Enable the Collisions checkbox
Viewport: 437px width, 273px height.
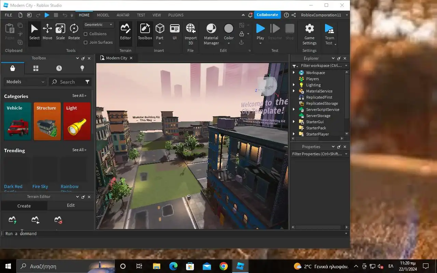coord(86,34)
